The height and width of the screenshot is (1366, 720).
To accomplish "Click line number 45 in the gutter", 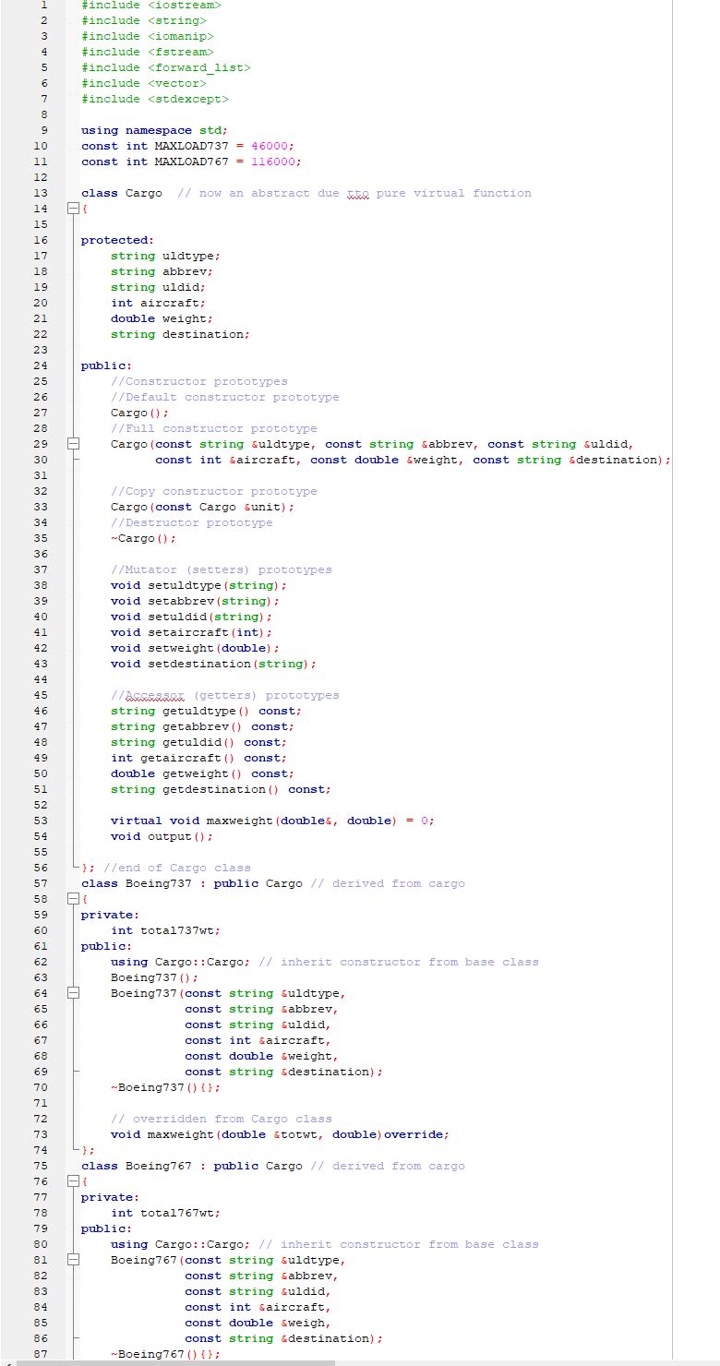I will [x=41, y=695].
